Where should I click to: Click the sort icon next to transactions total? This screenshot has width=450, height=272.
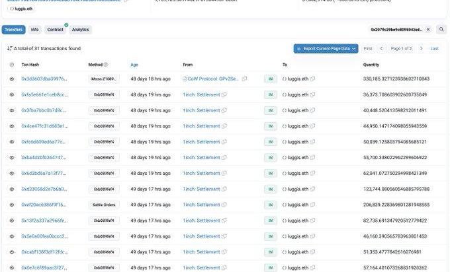click(x=9, y=49)
